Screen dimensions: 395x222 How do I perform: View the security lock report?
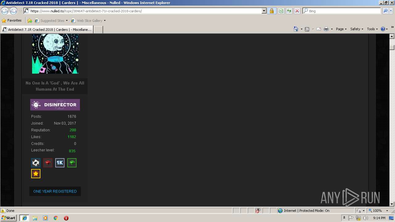[272, 11]
